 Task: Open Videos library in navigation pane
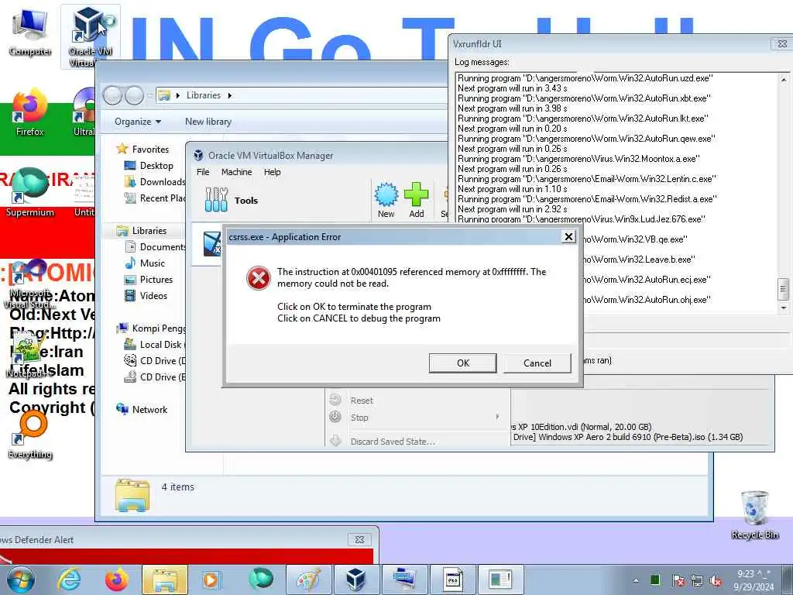153,295
